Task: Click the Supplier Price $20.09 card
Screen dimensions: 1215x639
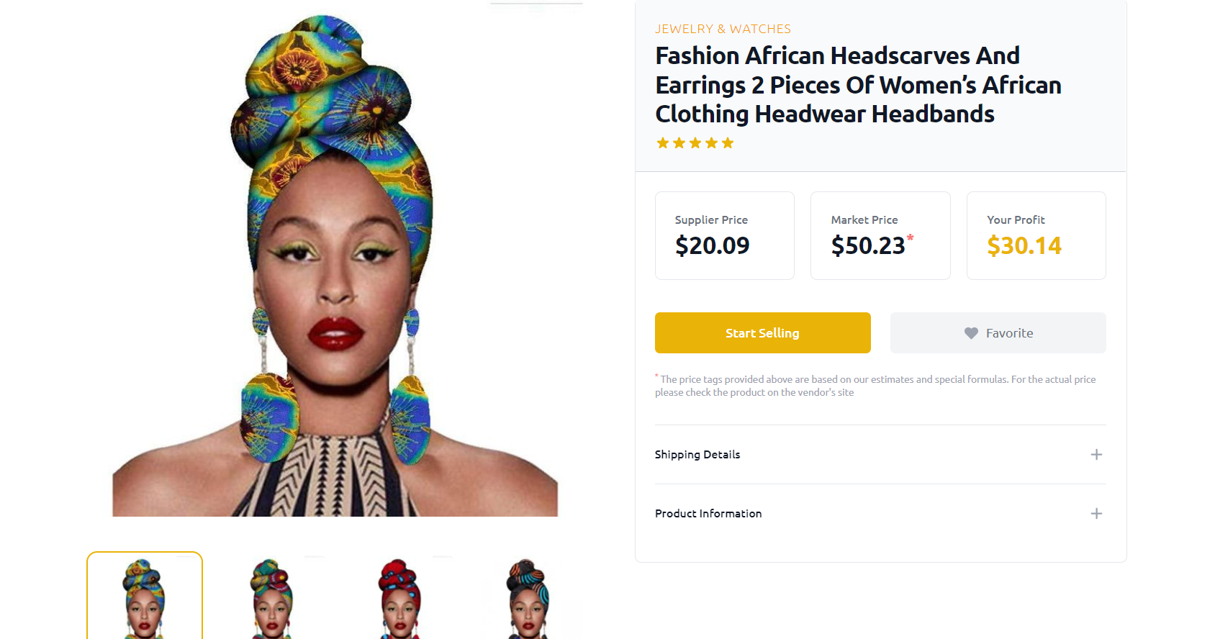Action: click(725, 236)
